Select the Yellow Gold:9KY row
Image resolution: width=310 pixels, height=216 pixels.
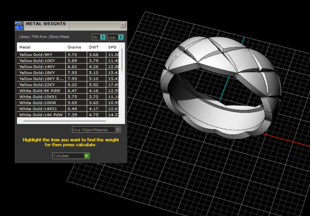[x=68, y=55]
